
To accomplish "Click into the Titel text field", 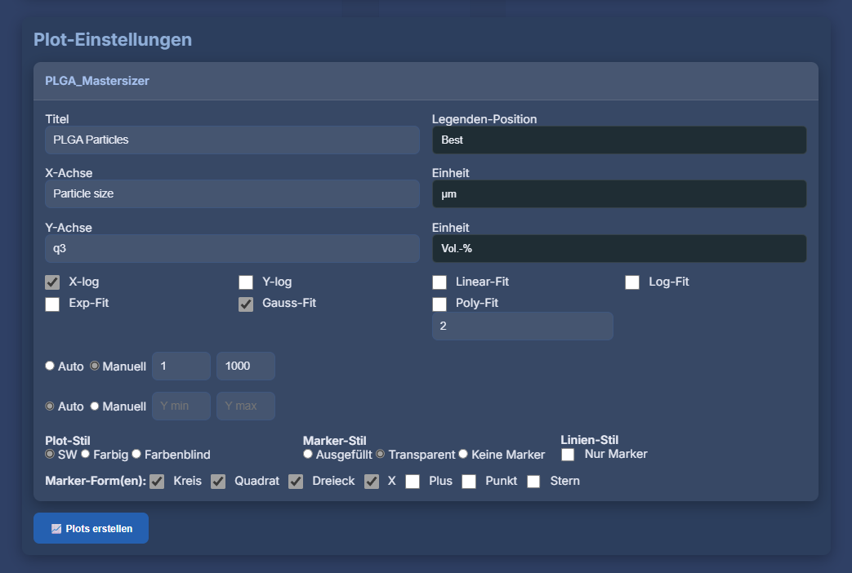I will [x=232, y=140].
